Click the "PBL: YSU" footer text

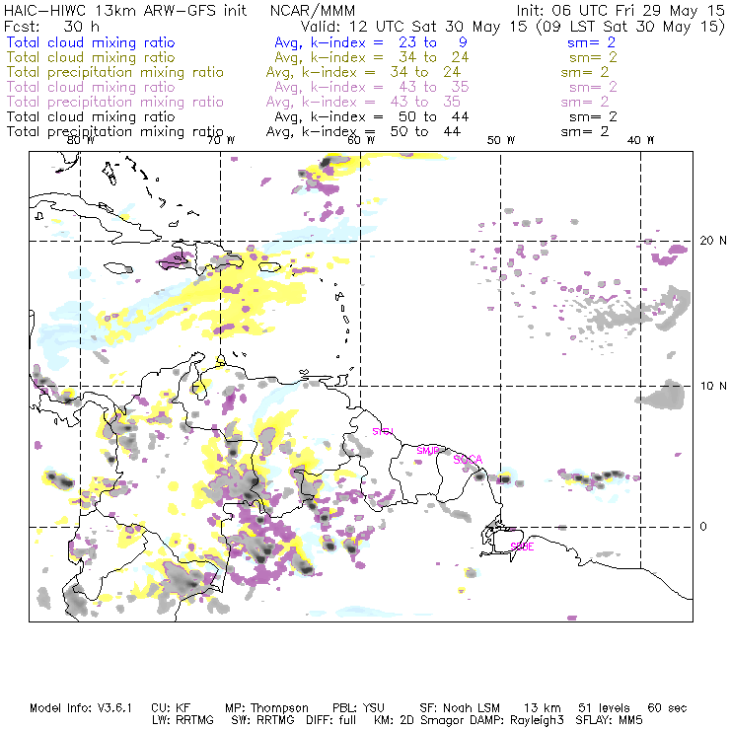[x=358, y=708]
